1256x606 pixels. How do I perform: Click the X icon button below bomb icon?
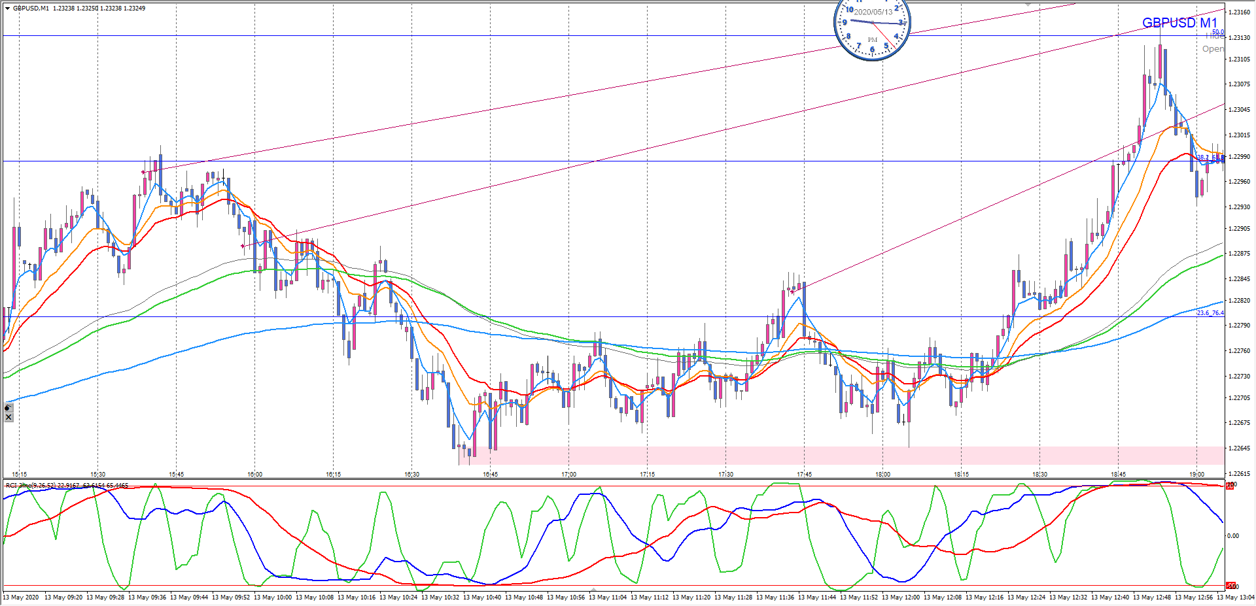pos(8,417)
